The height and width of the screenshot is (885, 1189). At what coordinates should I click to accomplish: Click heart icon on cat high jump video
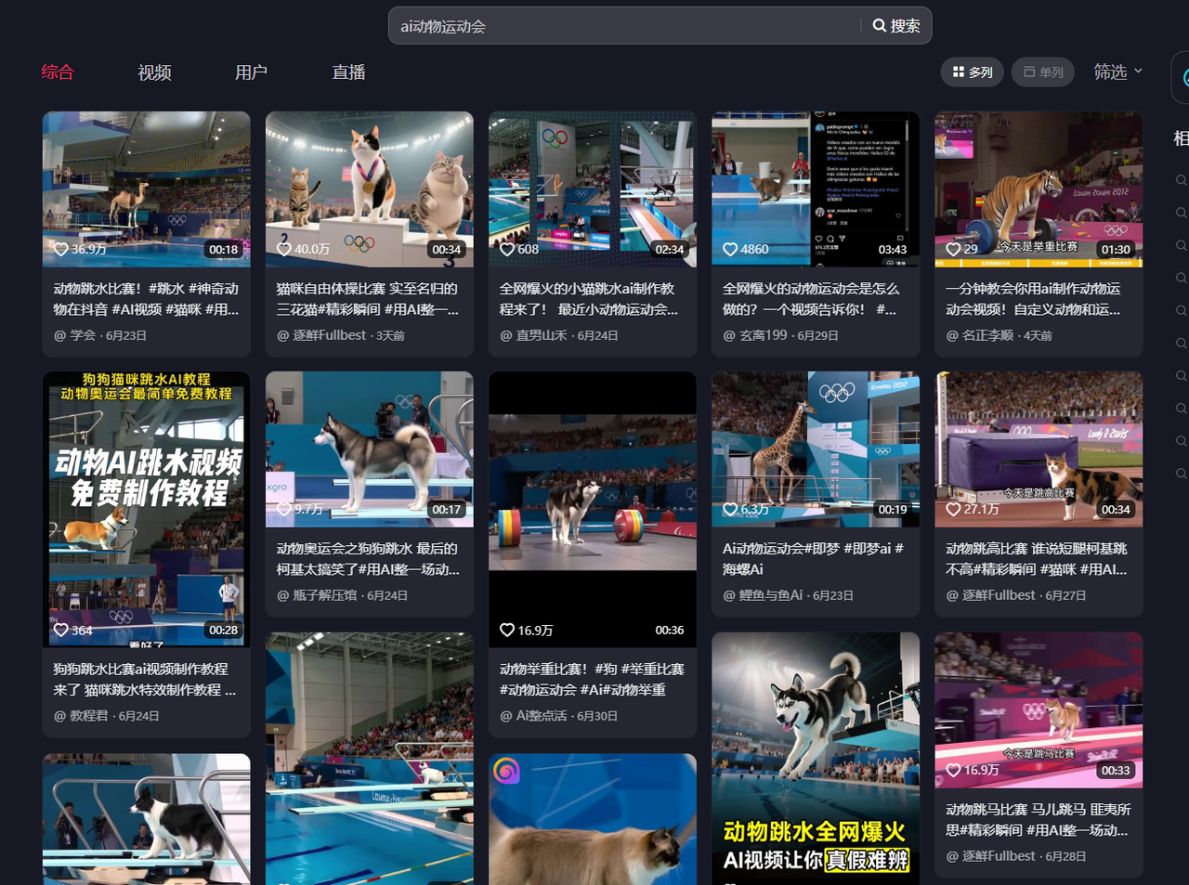pyautogui.click(x=953, y=509)
